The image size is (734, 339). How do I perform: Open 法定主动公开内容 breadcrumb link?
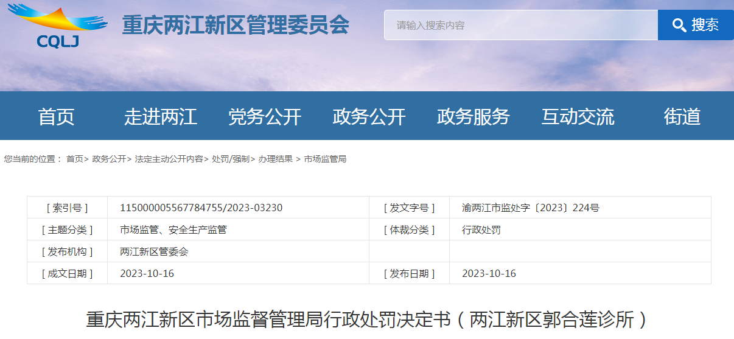[169, 159]
